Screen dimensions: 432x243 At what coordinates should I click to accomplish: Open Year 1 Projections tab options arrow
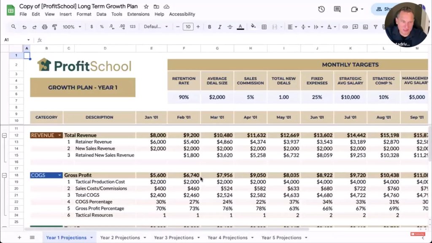coord(92,238)
